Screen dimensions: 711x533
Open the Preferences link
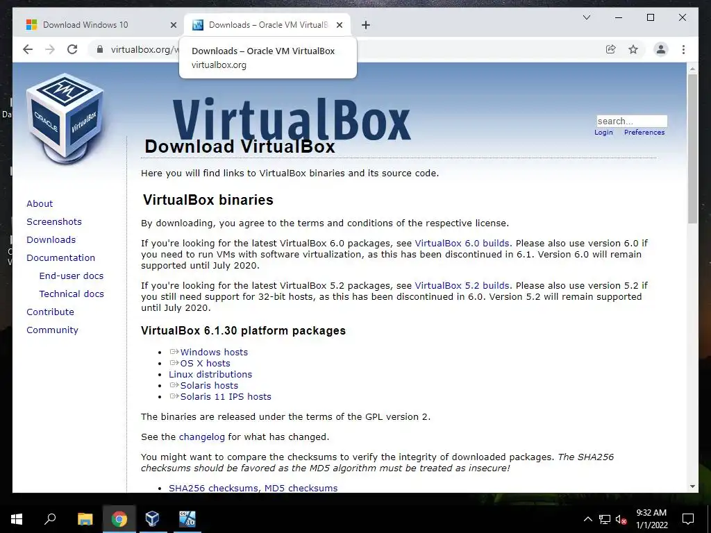click(x=644, y=133)
